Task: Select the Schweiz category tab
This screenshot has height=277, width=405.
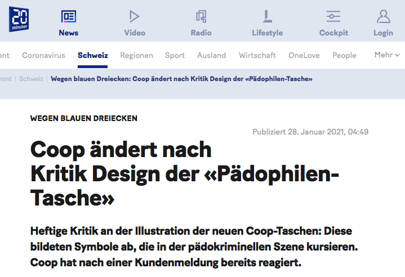Action: (93, 55)
